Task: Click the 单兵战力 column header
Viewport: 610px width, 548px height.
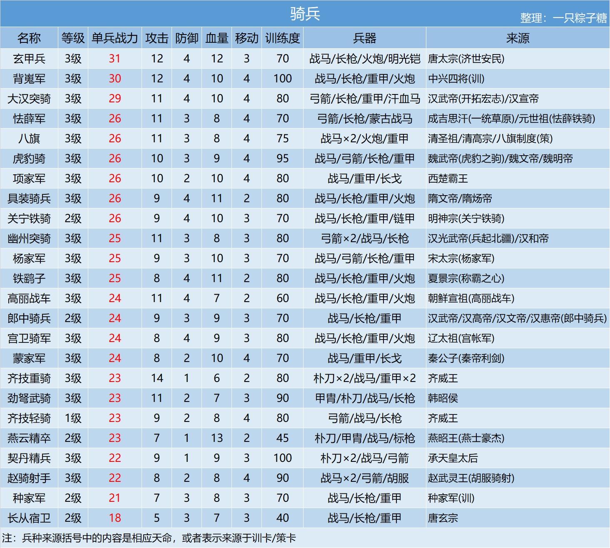Action: pyautogui.click(x=114, y=37)
